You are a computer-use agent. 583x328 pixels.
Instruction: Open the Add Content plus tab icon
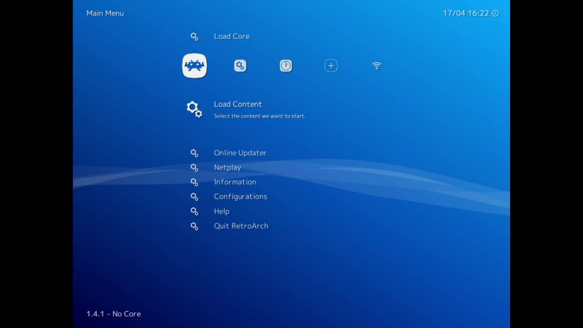coord(331,66)
